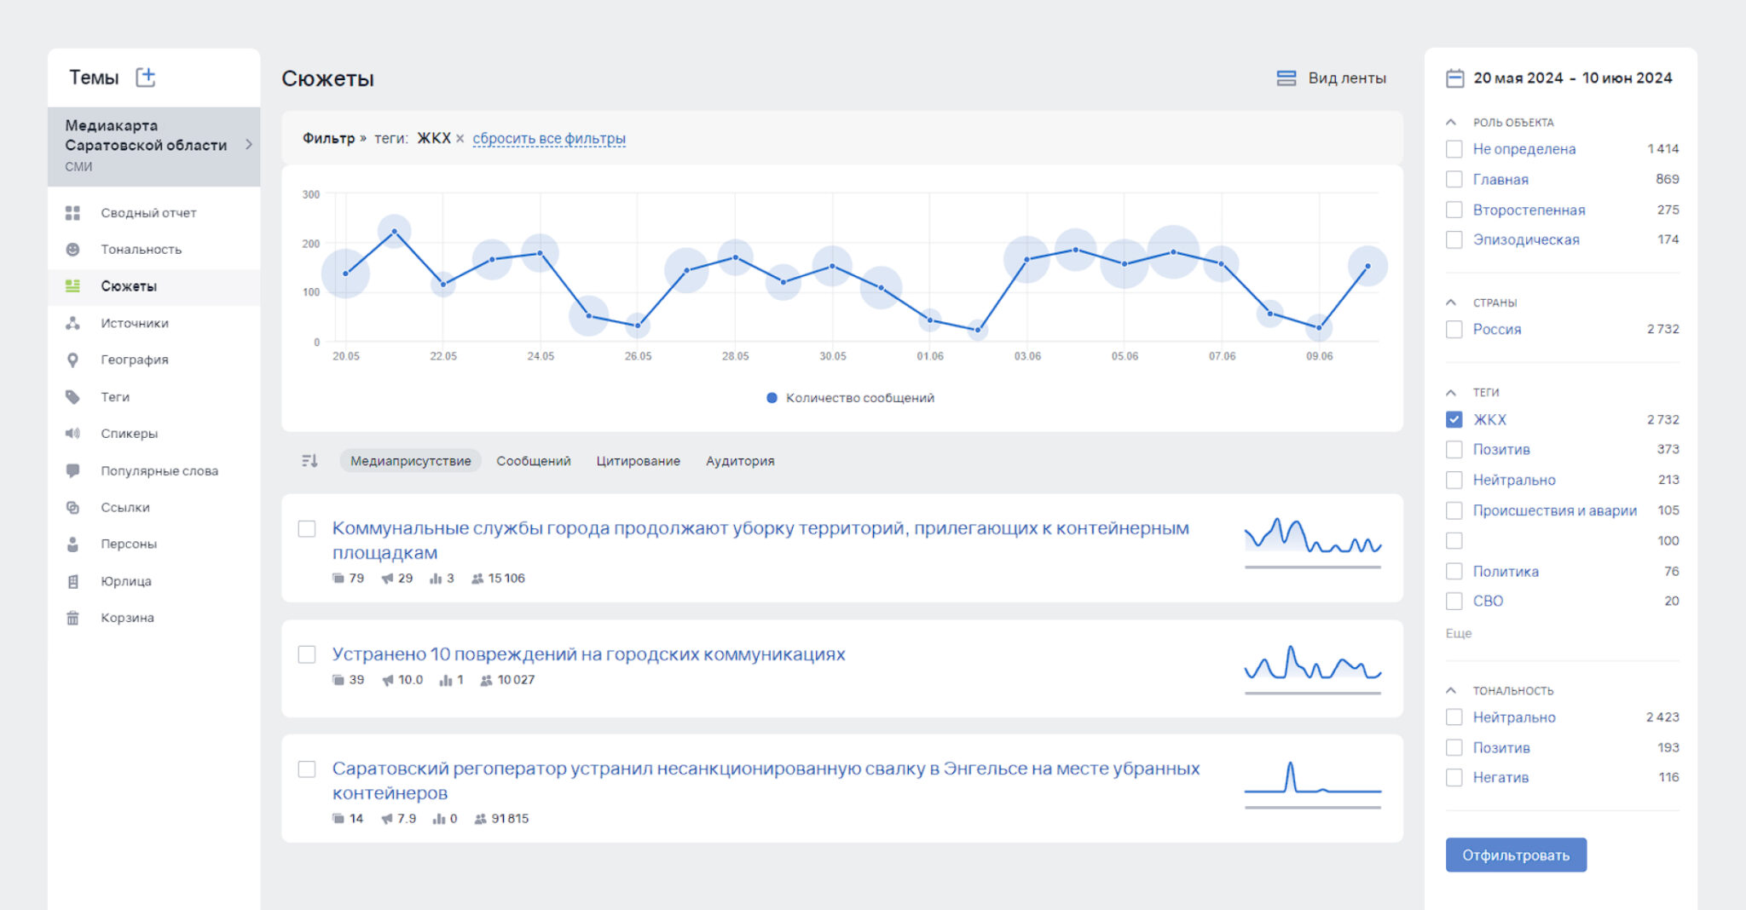Click the add new theme plus icon
Viewport: 1746px width, 910px height.
(146, 78)
